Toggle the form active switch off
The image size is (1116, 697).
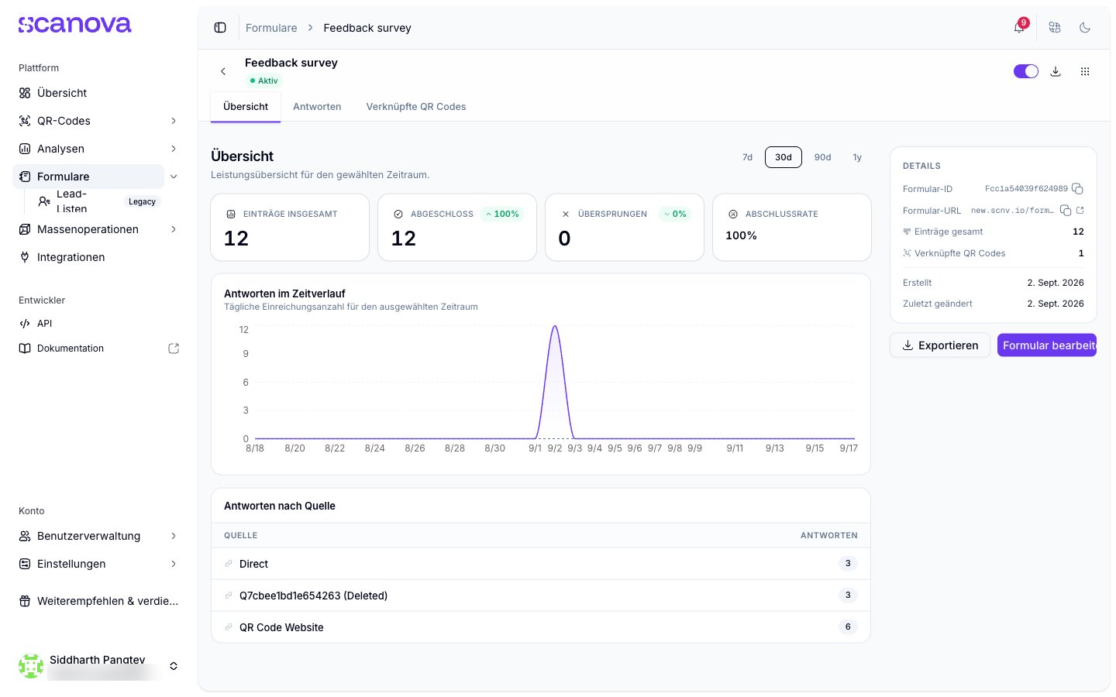coord(1026,71)
